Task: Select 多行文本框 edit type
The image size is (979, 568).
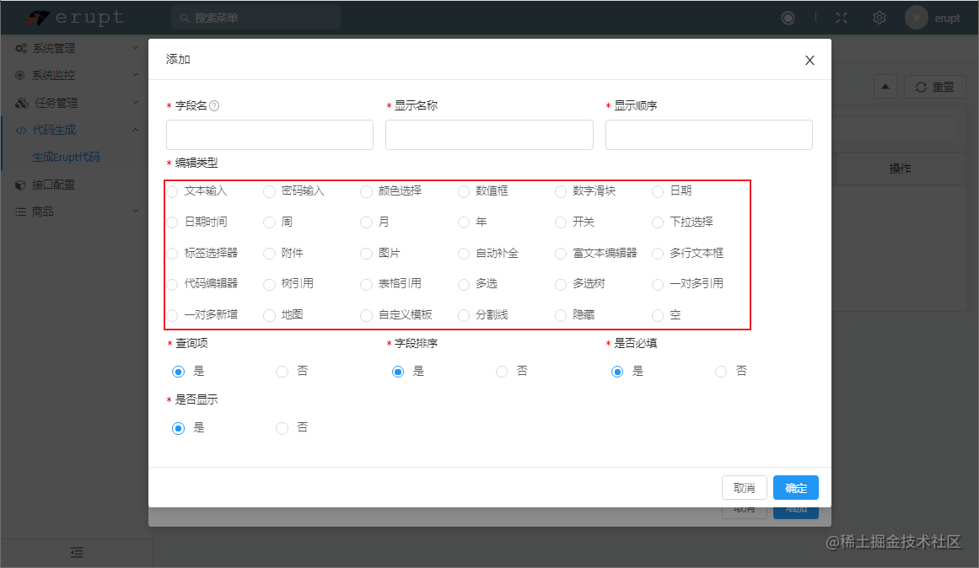Action: click(658, 254)
